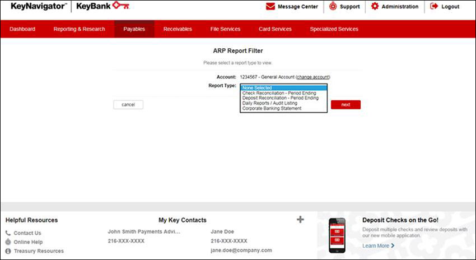The width and height of the screenshot is (476, 260).
Task: Click John Smith's 216-XXX-XXXX phone number
Action: tap(126, 241)
